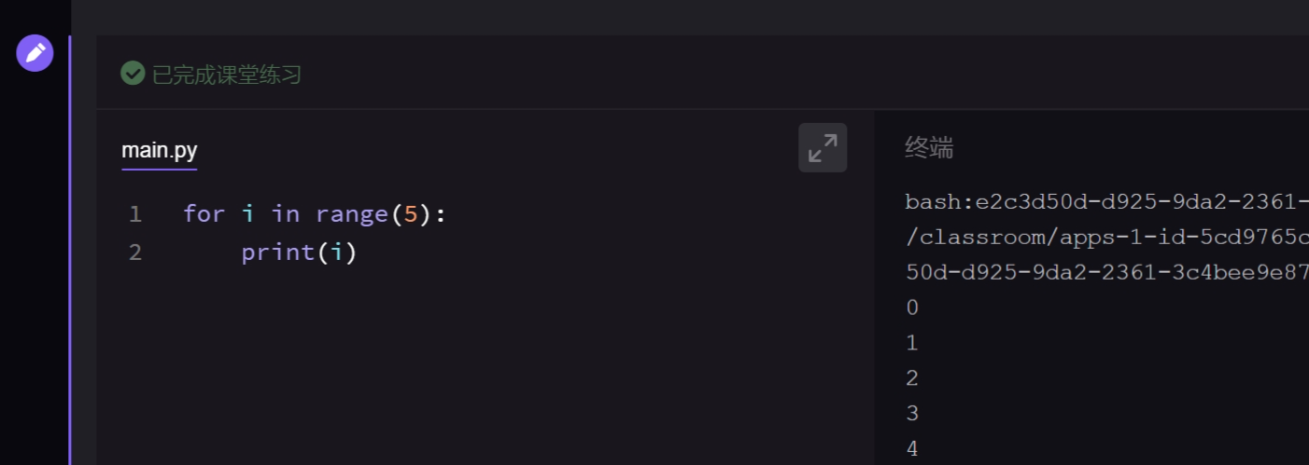Click line number 1 in the gutter
The width and height of the screenshot is (1309, 465).
point(135,214)
